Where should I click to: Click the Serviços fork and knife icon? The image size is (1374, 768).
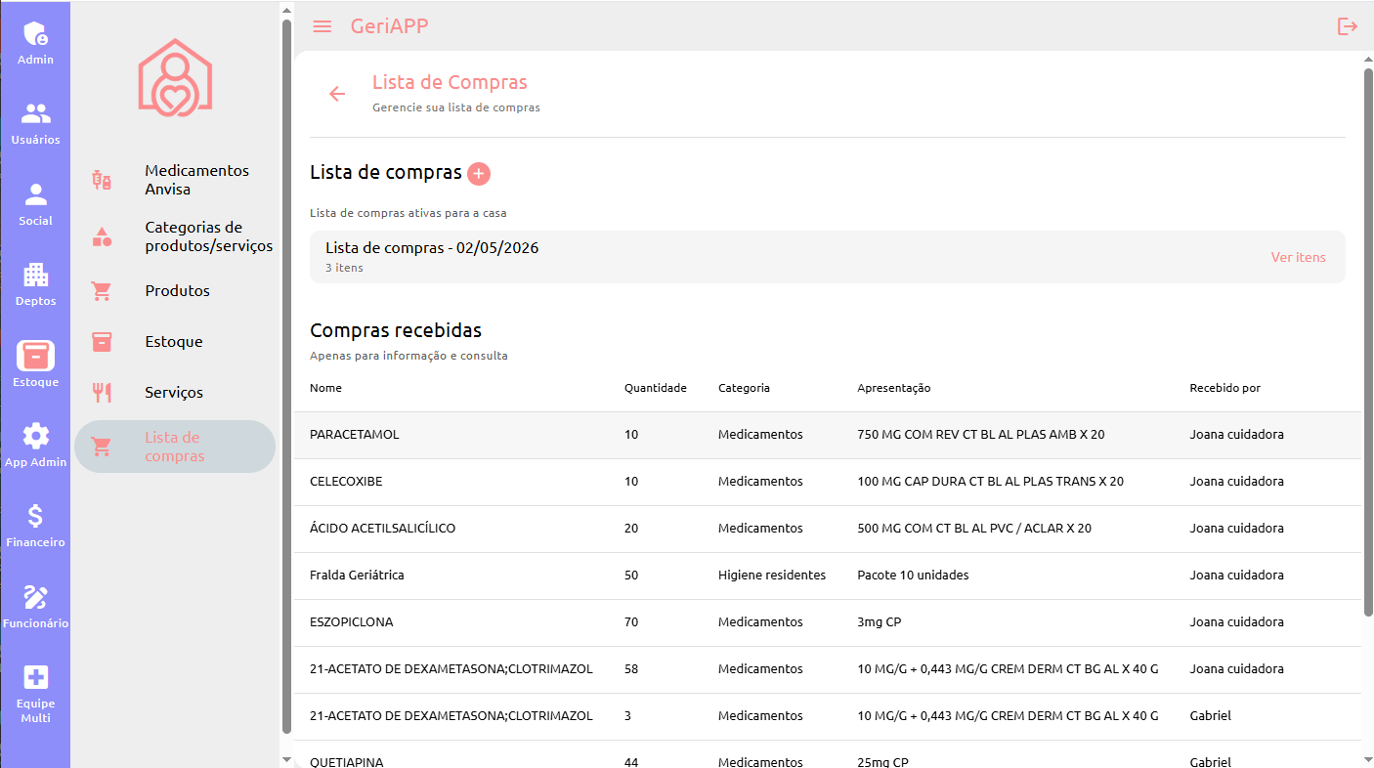[x=102, y=393]
